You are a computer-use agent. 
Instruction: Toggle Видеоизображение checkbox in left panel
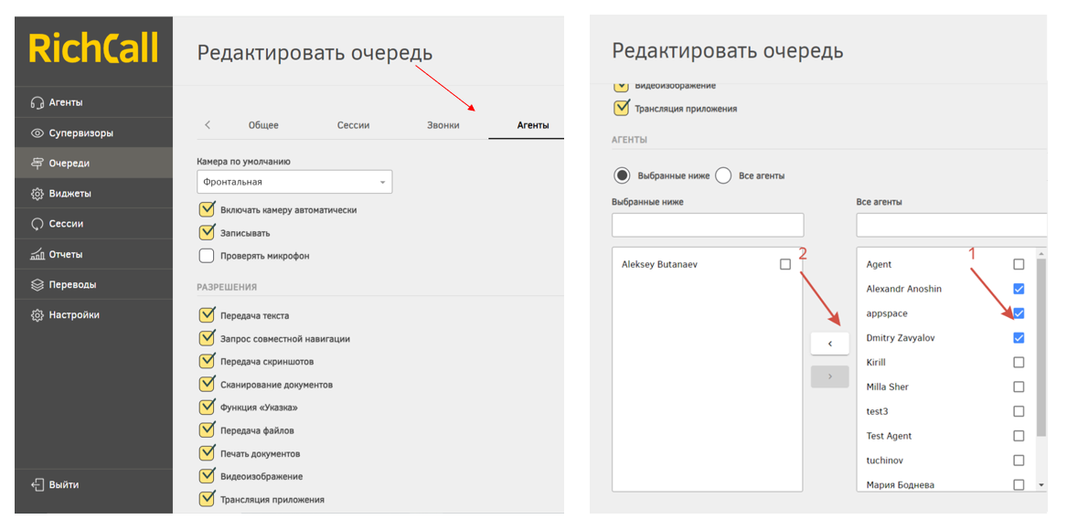point(207,476)
